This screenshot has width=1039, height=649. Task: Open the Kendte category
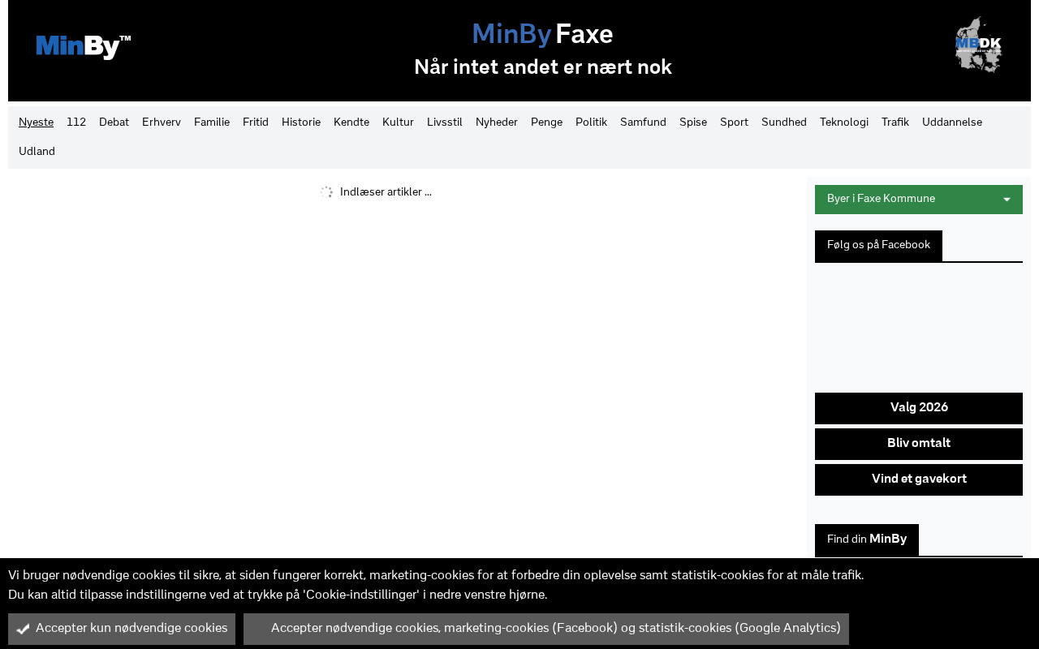pyautogui.click(x=351, y=122)
